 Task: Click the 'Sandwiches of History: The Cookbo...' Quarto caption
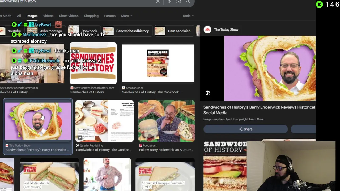[x=104, y=150]
